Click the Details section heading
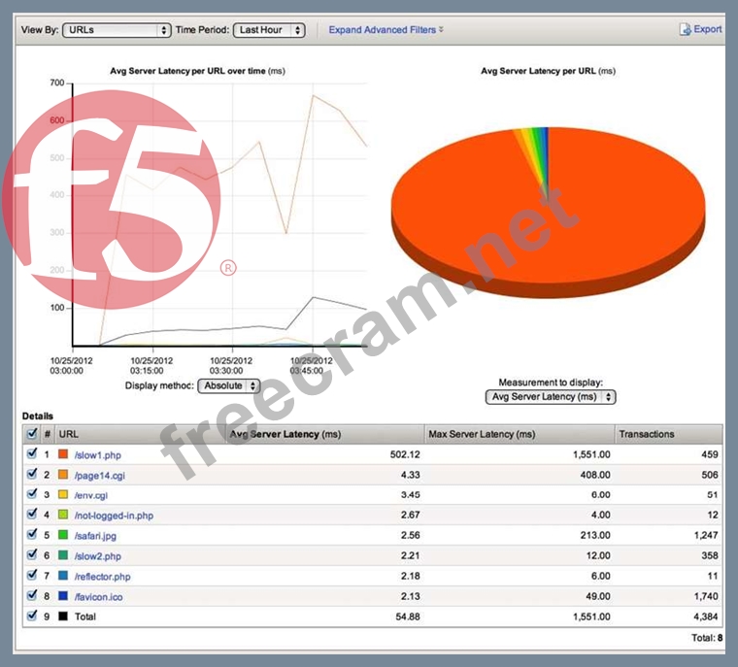The width and height of the screenshot is (738, 667). (x=38, y=417)
